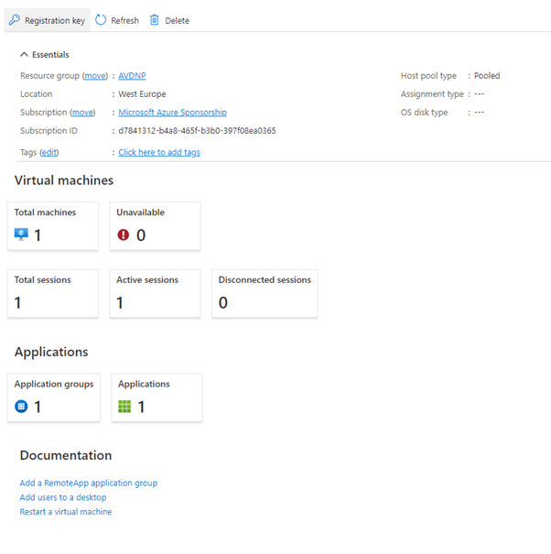This screenshot has width=551, height=554.
Task: Open Add a RemoteApp application group link
Action: tap(89, 483)
